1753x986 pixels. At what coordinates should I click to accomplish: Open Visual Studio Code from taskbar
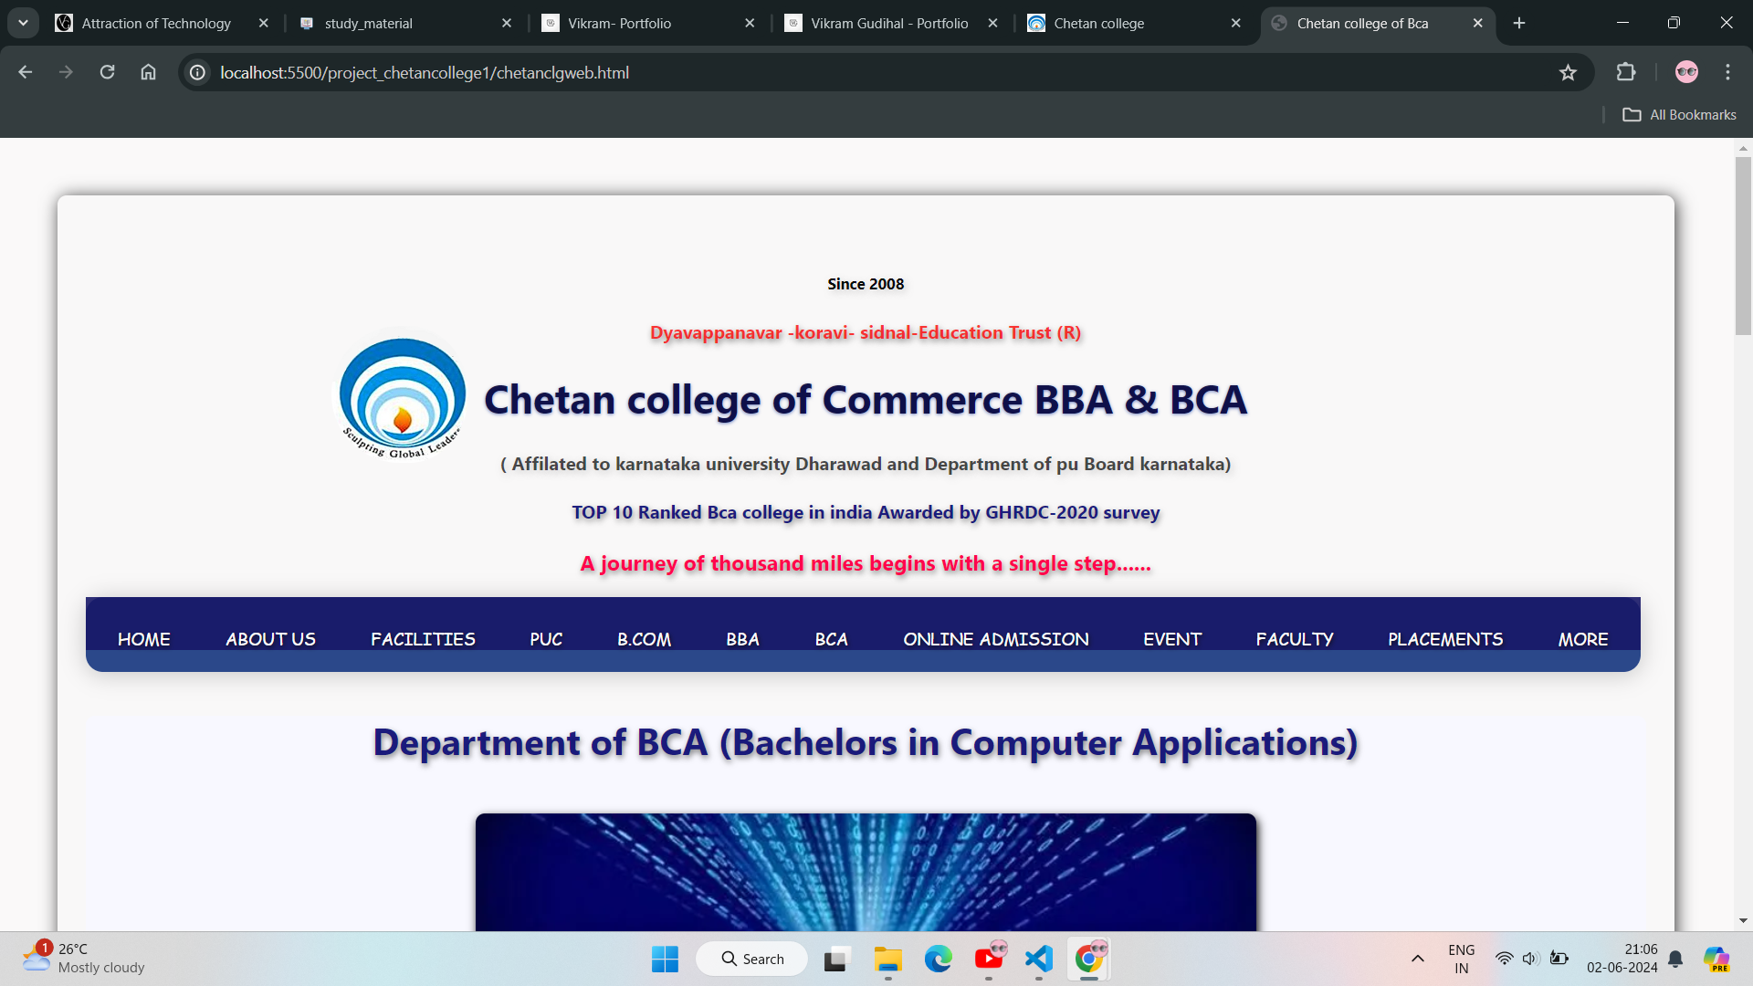(1039, 959)
